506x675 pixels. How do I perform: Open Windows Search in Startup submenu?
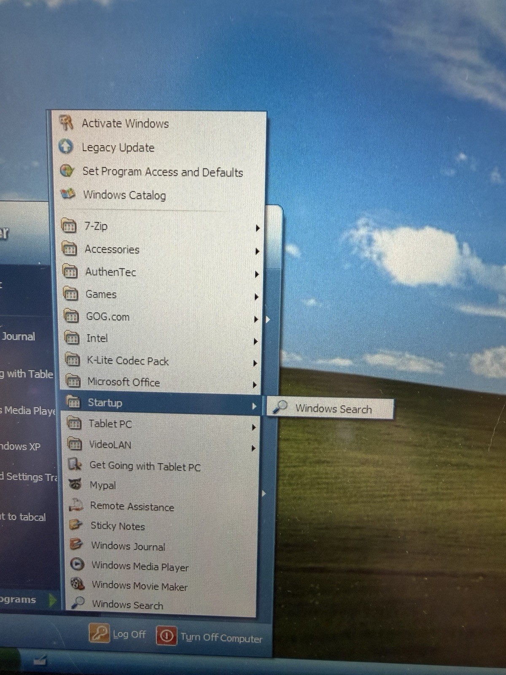(x=331, y=408)
